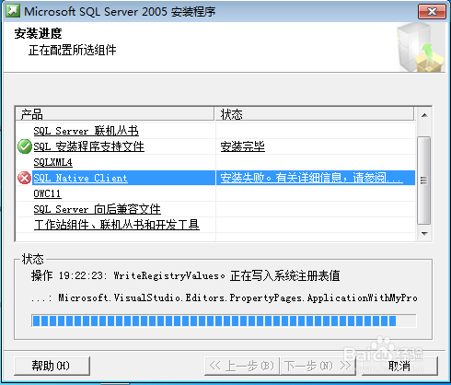Click the list scrollbar down arrow
451x385 pixels.
point(424,234)
